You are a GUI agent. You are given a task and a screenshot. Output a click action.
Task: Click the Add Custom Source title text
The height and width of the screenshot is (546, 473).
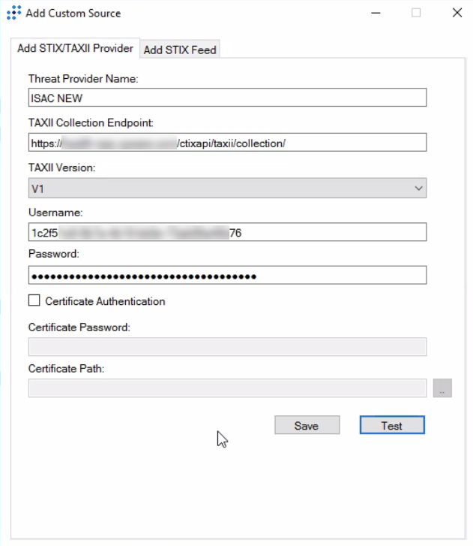point(73,13)
